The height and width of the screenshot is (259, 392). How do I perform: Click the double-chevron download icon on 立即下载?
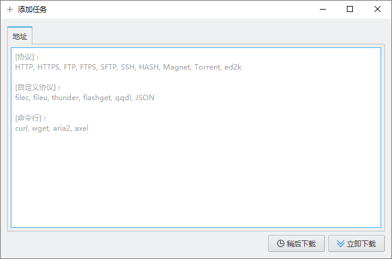pos(340,243)
